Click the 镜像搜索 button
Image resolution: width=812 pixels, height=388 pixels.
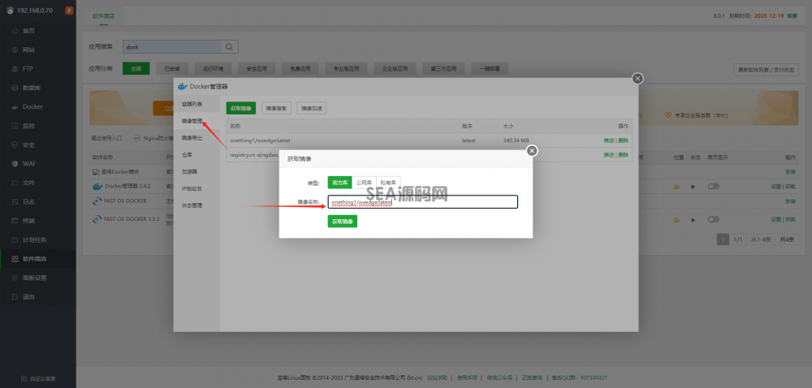277,108
